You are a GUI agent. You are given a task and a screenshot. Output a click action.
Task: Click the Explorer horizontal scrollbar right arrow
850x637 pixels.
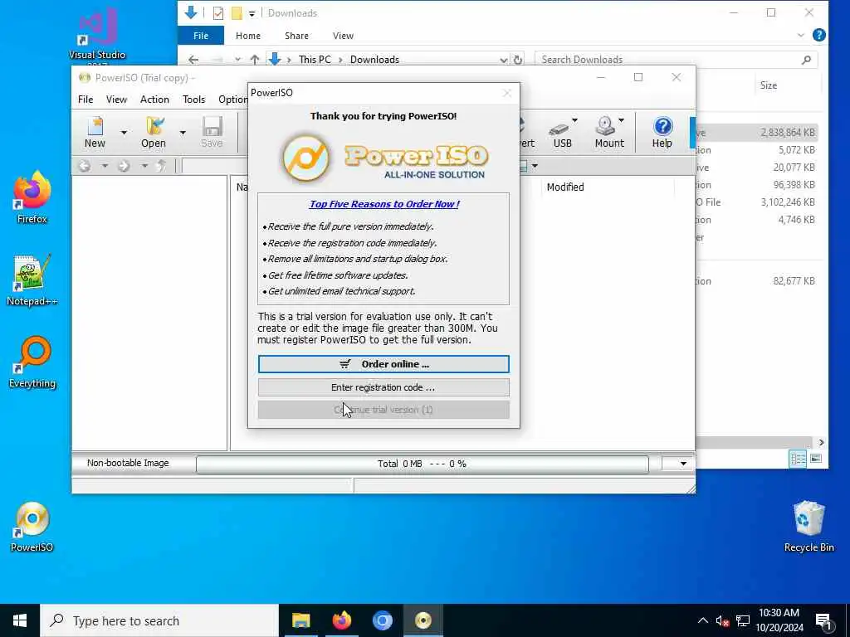[821, 443]
